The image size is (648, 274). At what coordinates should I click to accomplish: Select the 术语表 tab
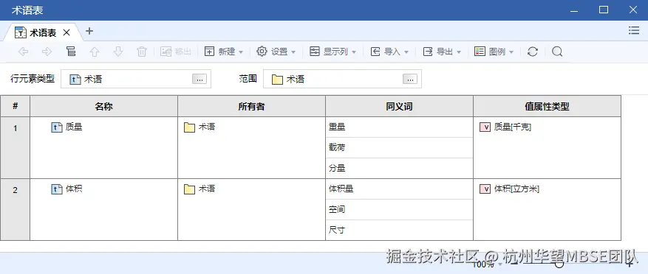pyautogui.click(x=43, y=32)
